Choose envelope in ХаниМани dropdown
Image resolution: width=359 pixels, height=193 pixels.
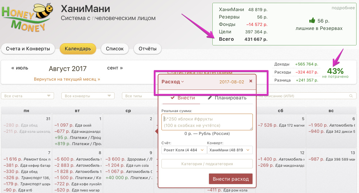pos(230,150)
